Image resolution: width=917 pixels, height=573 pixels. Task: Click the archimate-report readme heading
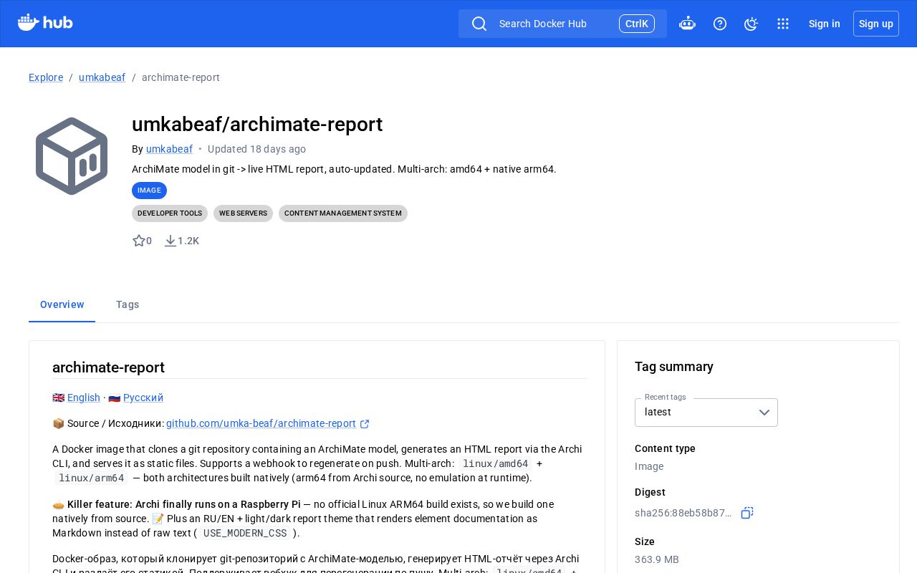[108, 367]
